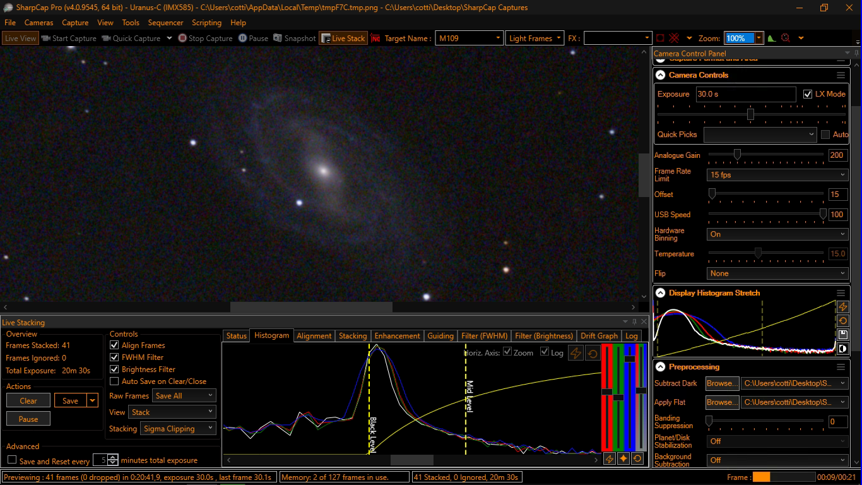Viewport: 862px width, 485px height.
Task: Toggle the reticule crosshair overlay icon
Action: (674, 38)
